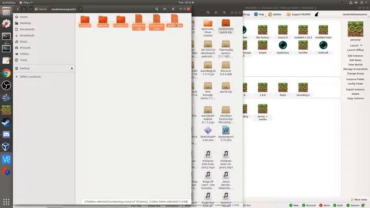370x208 pixels.
Task: Click Launch Offline
Action: (x=355, y=50)
